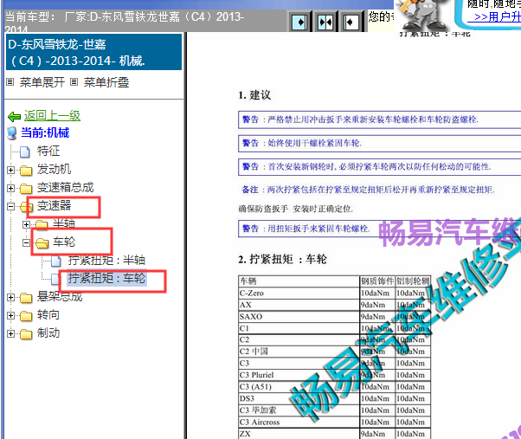
Task: Click the C-Zero row in the table
Action: click(x=334, y=294)
